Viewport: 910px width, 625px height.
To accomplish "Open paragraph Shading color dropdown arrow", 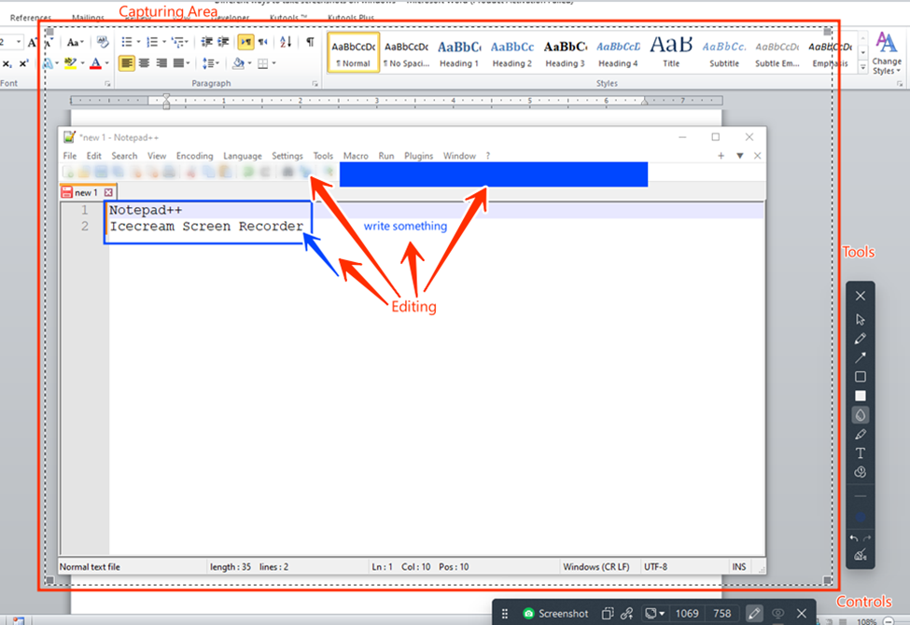I will point(249,63).
